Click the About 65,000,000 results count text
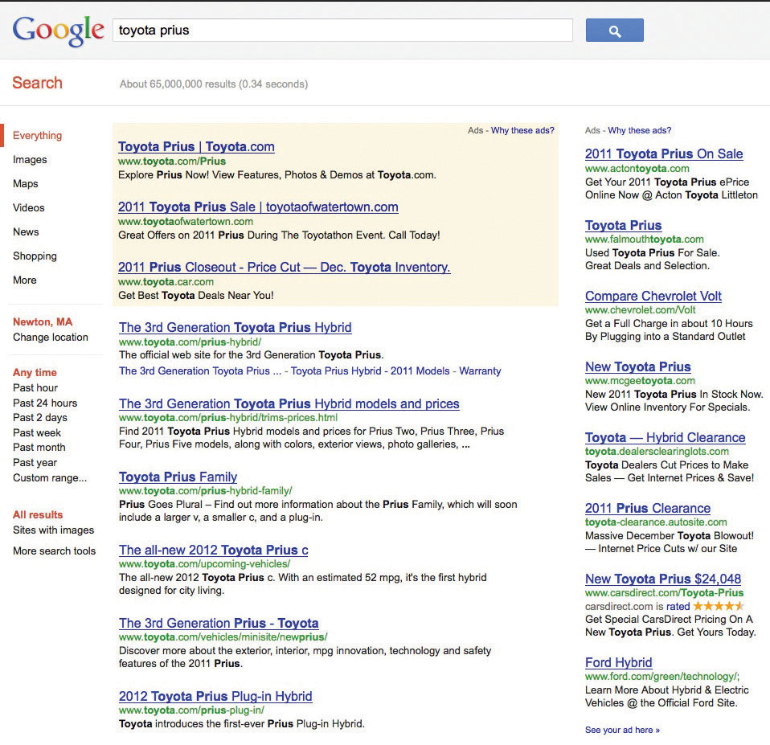 tap(214, 84)
